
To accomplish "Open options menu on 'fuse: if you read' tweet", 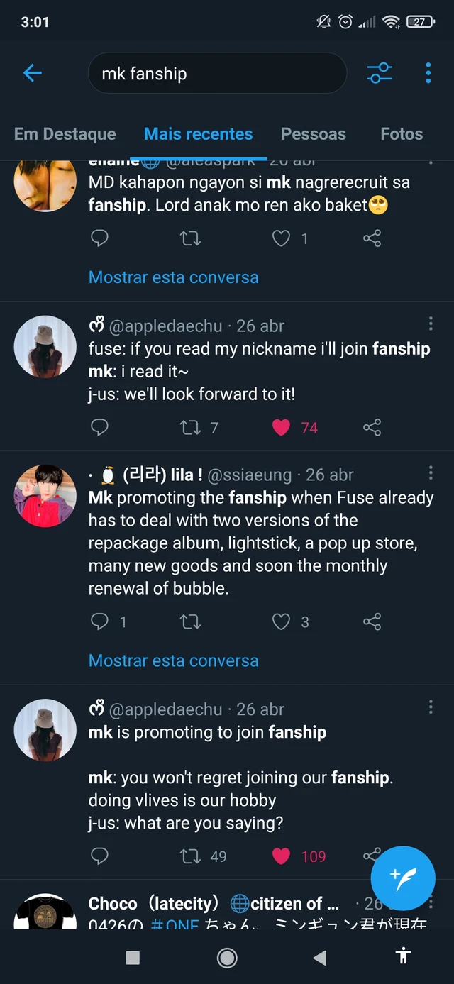I will point(431,324).
